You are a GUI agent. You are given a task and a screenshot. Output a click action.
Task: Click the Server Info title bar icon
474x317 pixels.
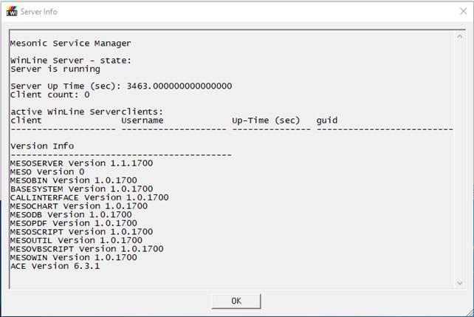(11, 11)
